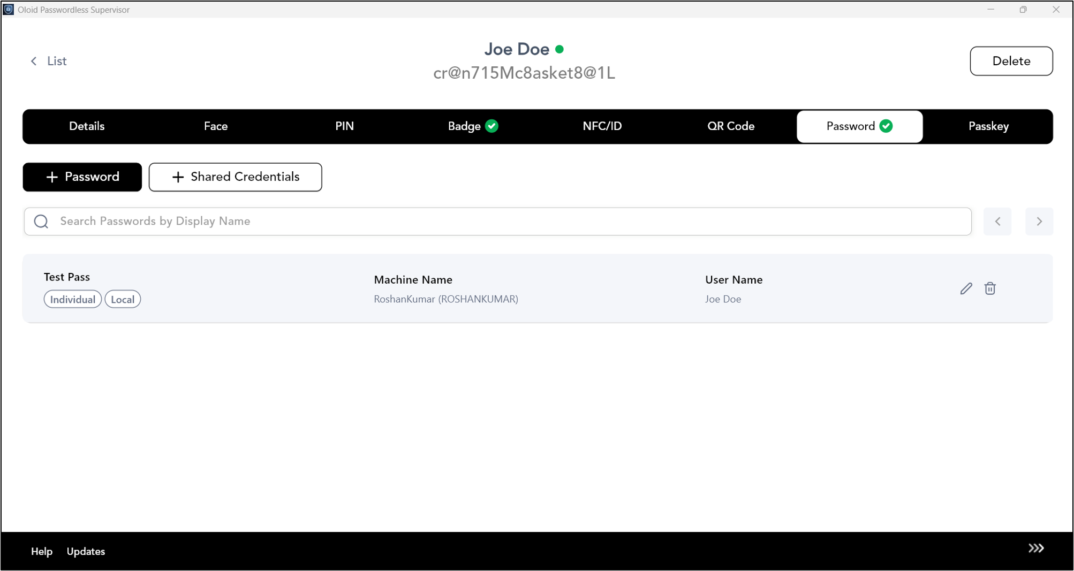
Task: Click the green check on Password tab
Action: [x=886, y=126]
